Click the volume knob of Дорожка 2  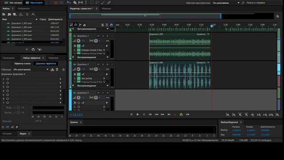point(79,41)
